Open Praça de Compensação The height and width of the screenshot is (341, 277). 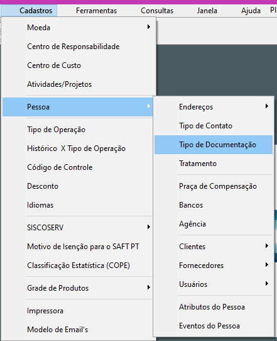pyautogui.click(x=214, y=186)
